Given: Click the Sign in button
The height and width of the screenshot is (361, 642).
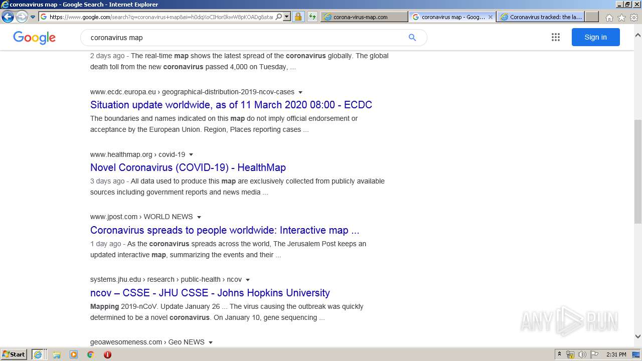Looking at the screenshot, I should 595,37.
